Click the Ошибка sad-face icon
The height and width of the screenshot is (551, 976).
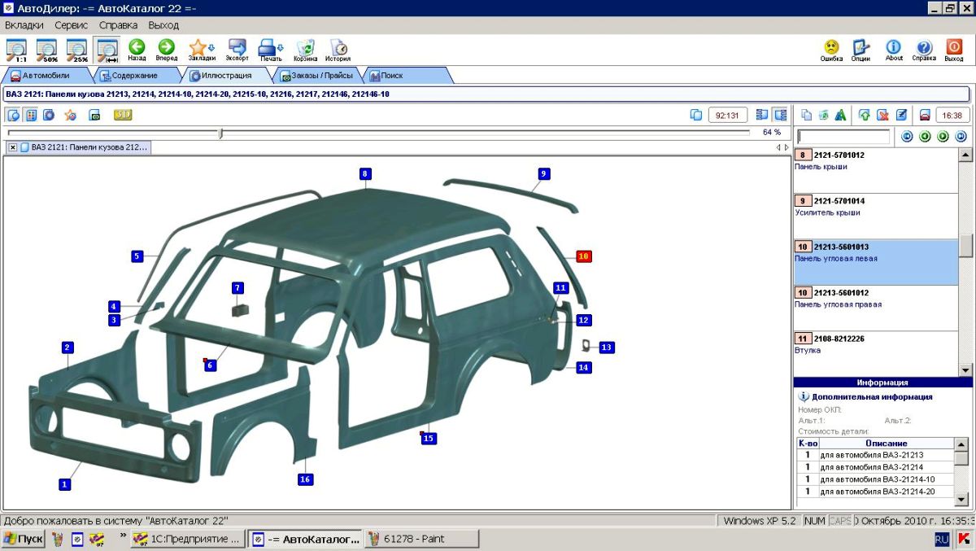click(831, 47)
